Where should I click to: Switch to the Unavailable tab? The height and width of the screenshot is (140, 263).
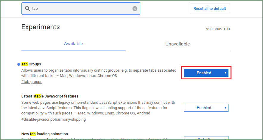178,44
